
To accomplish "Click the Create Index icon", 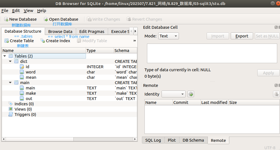I will [43, 41].
